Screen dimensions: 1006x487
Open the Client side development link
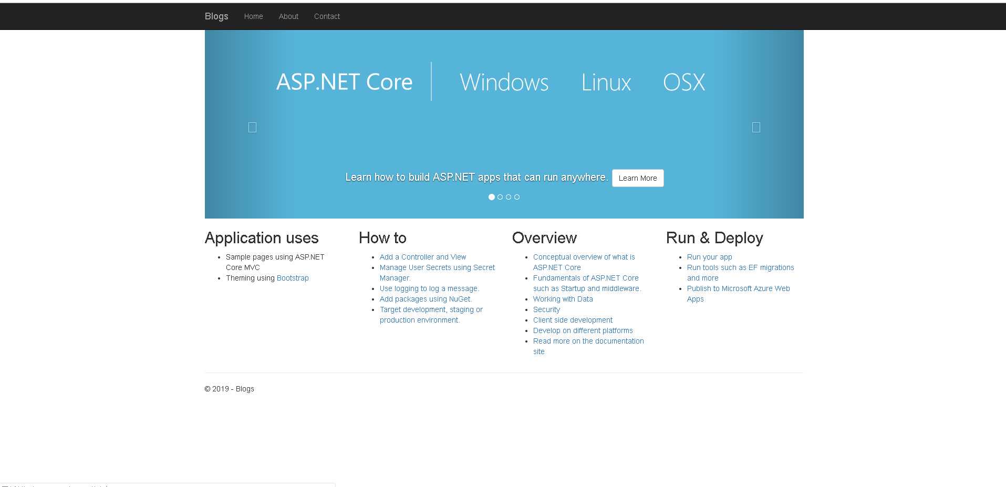pyautogui.click(x=573, y=320)
